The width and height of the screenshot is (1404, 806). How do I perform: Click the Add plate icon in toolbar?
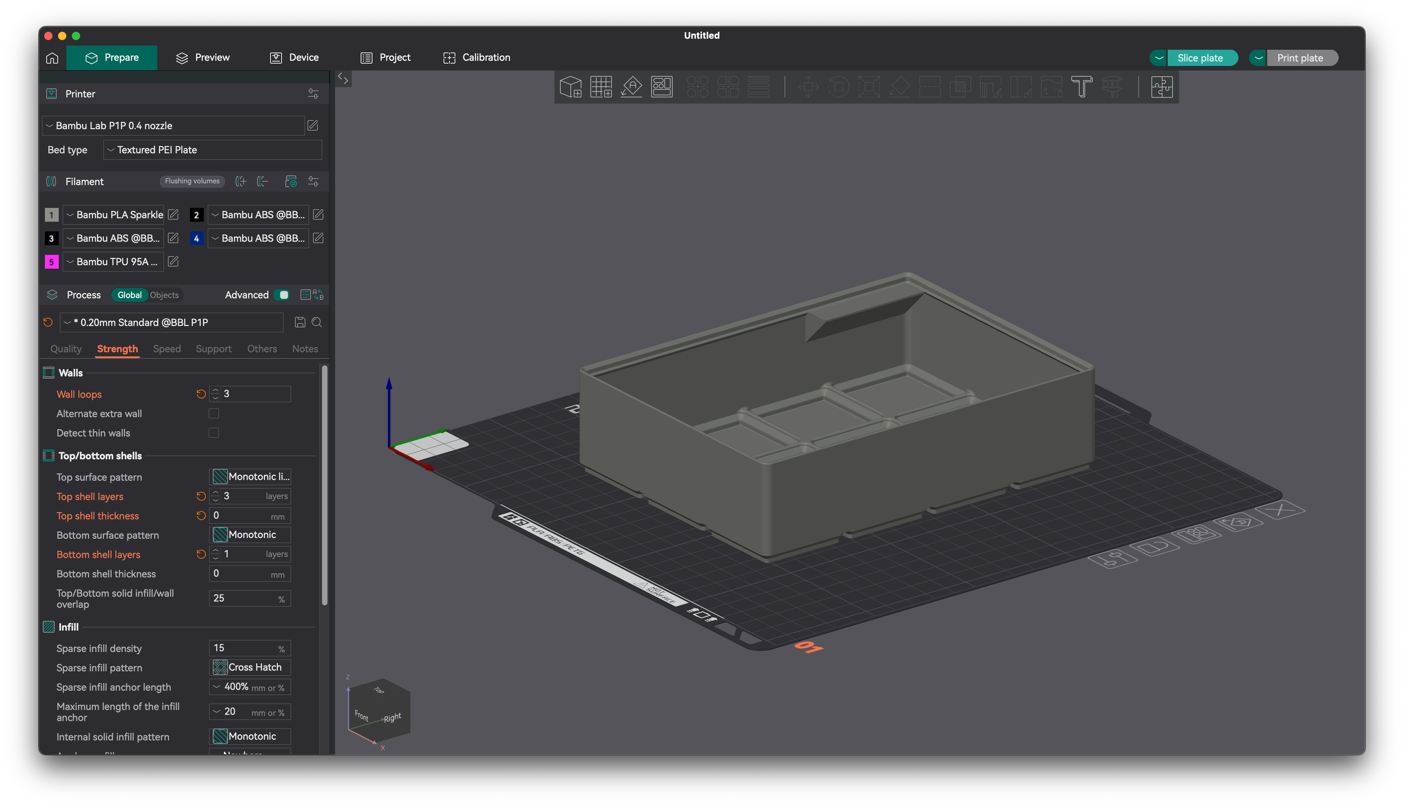[601, 86]
